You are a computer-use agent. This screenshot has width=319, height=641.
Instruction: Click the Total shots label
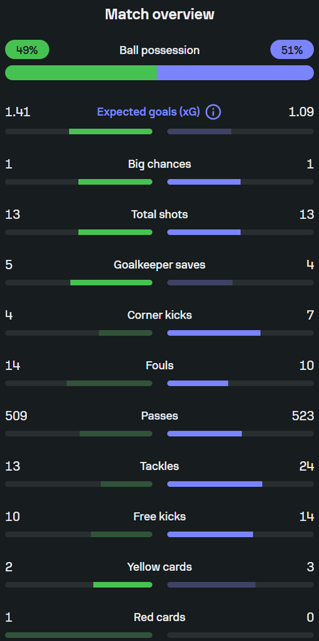[x=159, y=214]
